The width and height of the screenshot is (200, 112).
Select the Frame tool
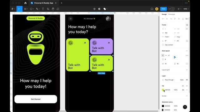[x=25, y=9]
